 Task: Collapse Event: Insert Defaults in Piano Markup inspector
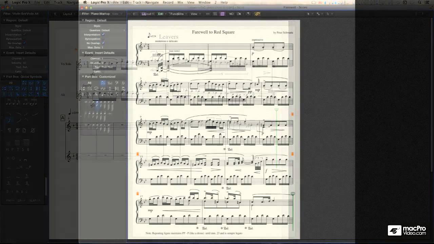click(83, 53)
